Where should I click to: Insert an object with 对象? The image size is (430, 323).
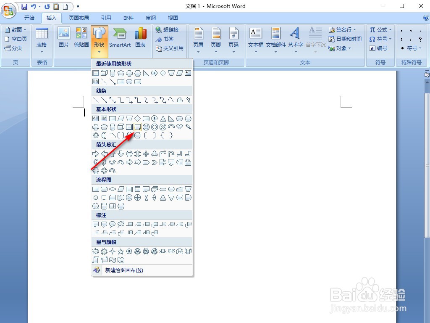(340, 48)
